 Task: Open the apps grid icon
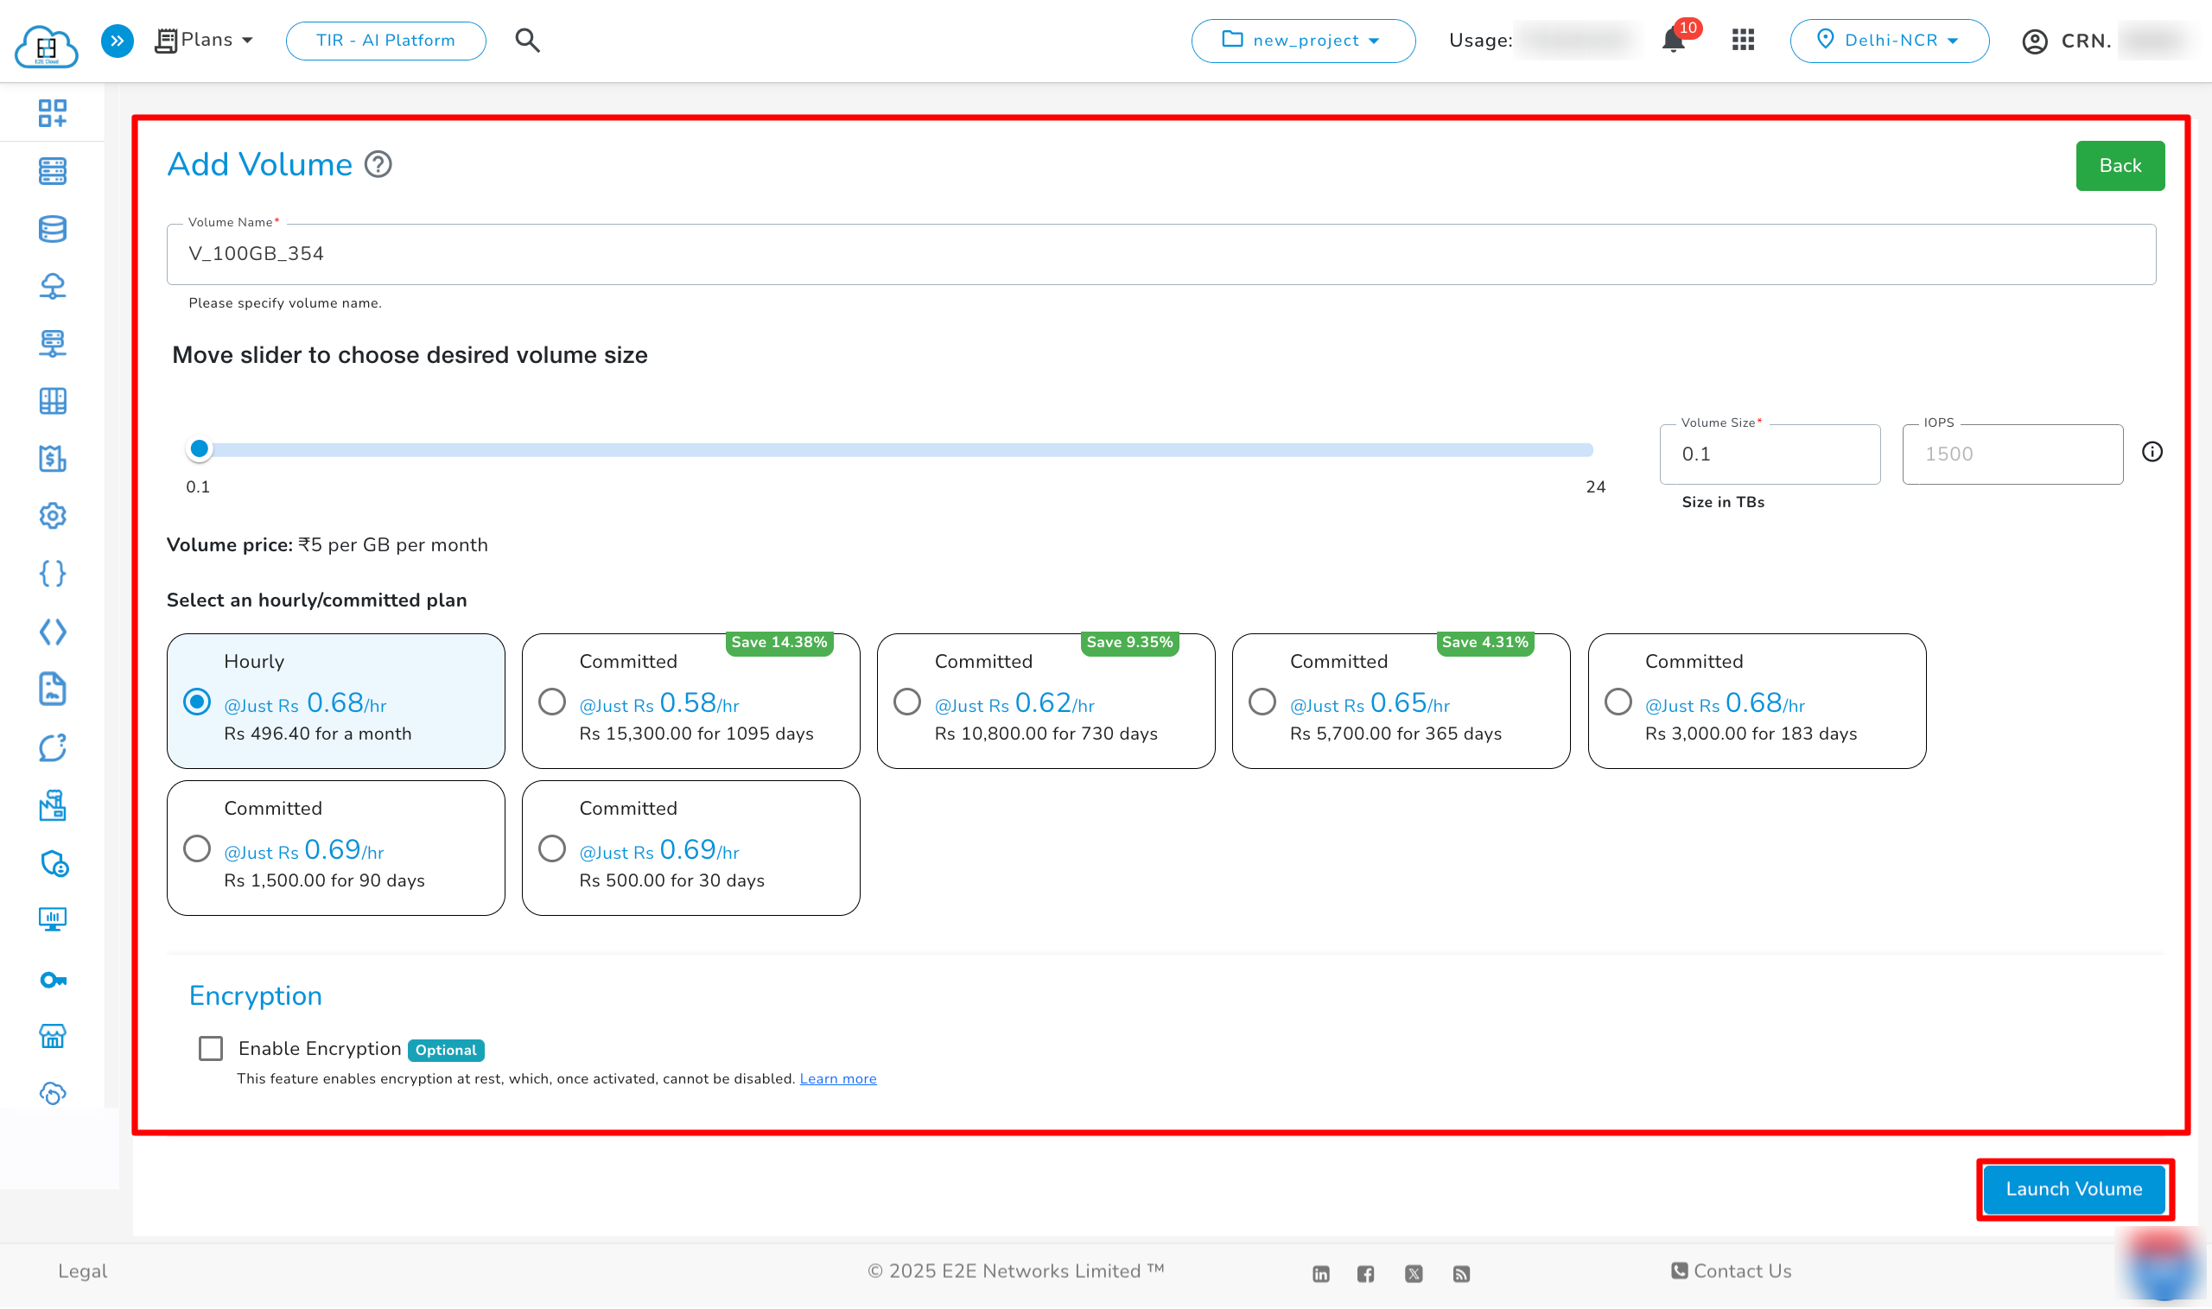[x=1743, y=41]
